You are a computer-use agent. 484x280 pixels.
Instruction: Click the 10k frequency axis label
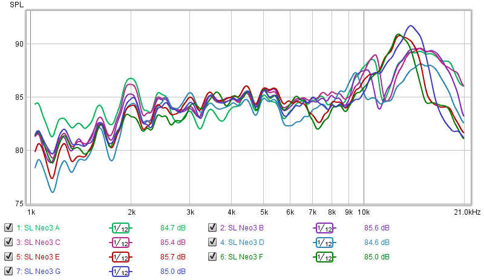364,212
